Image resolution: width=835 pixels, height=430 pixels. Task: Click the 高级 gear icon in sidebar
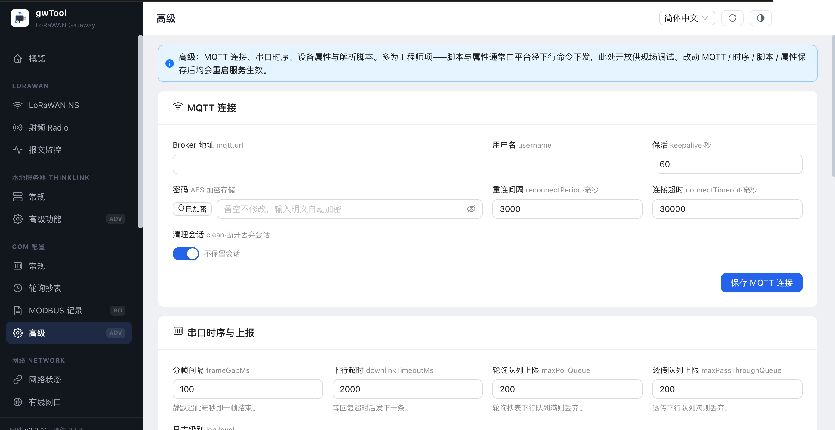tap(18, 333)
